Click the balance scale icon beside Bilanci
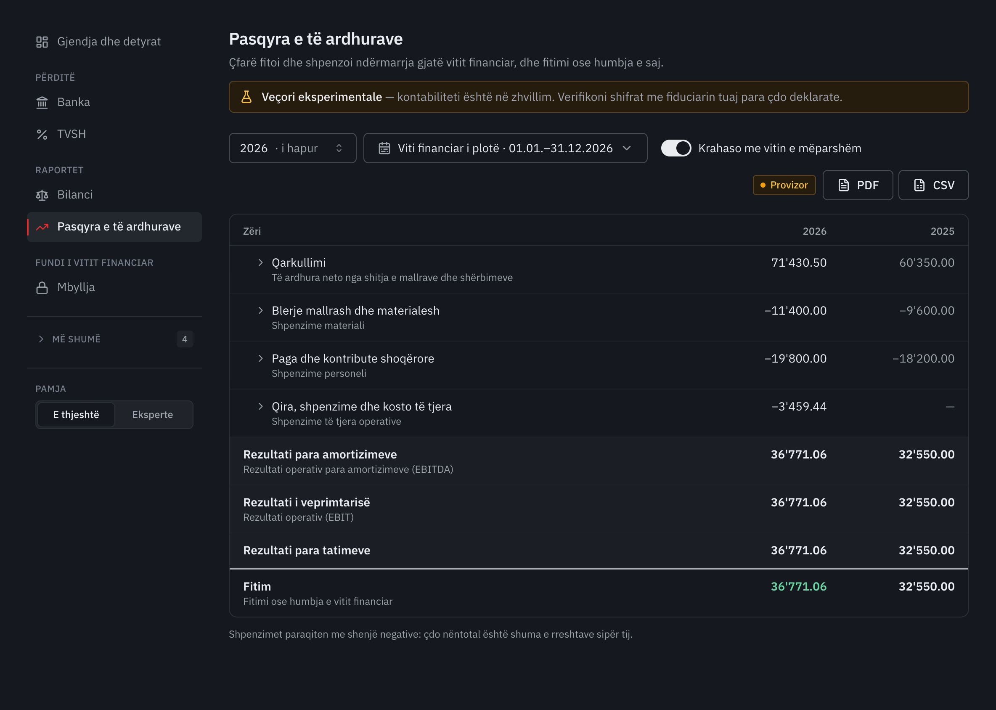 [42, 195]
